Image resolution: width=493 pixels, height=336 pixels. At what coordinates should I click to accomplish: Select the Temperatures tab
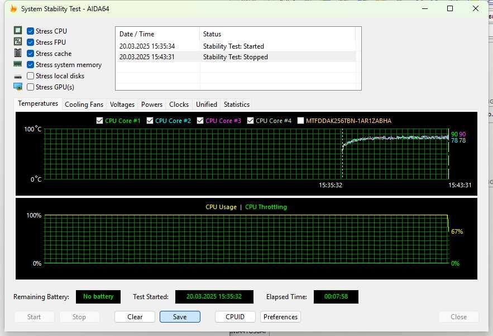click(x=38, y=103)
